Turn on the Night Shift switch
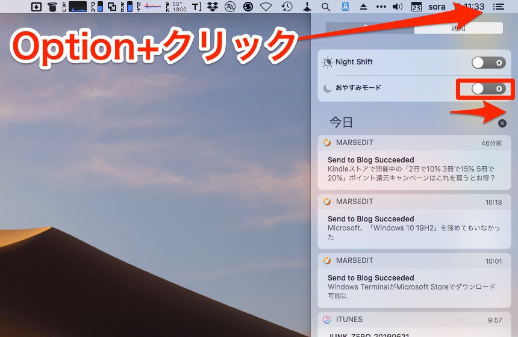The height and width of the screenshot is (337, 518). point(488,63)
